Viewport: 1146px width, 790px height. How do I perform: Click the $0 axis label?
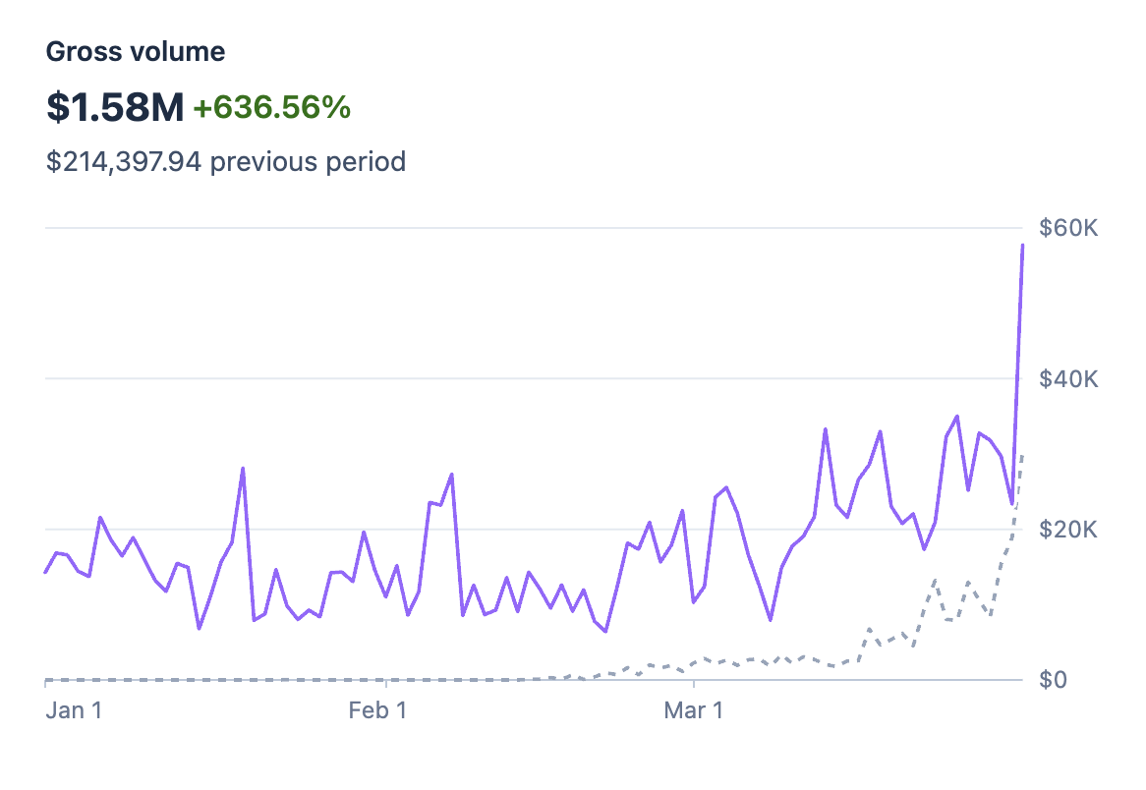[1053, 680]
